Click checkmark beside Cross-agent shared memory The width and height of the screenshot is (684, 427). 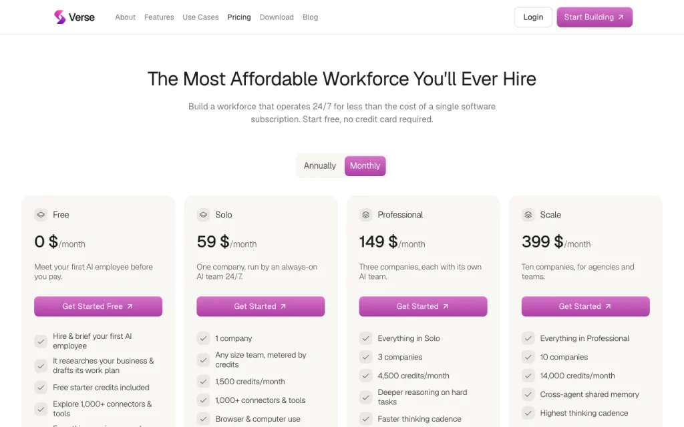tap(528, 394)
